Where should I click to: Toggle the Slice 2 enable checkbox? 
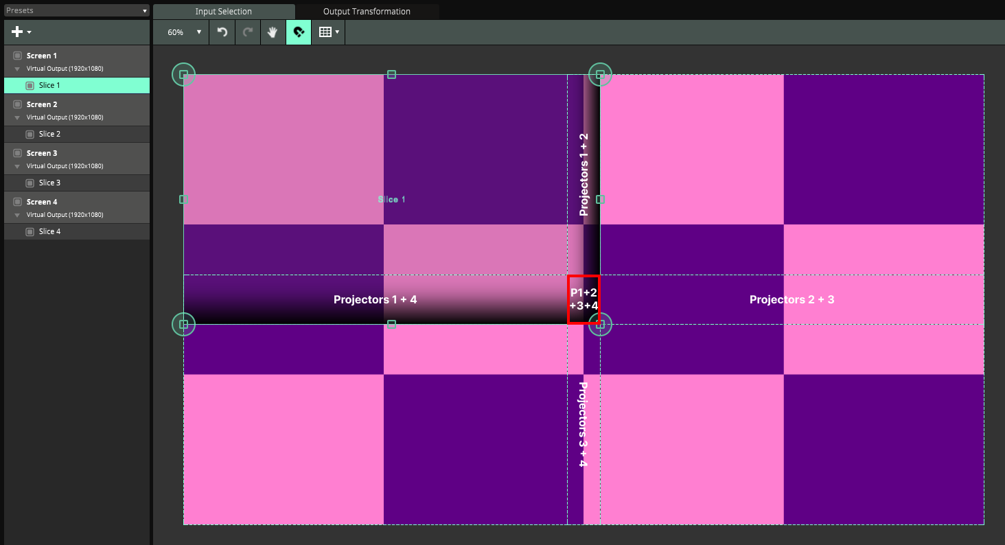(30, 135)
